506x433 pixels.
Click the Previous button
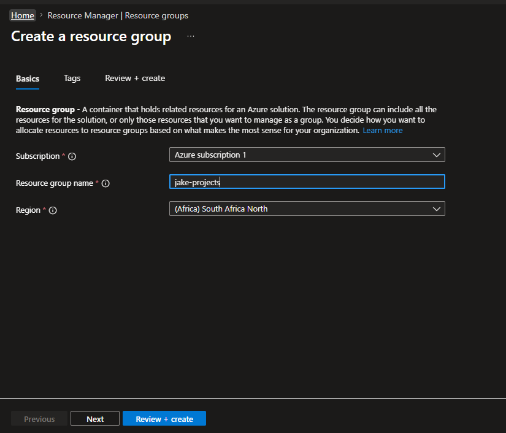[39, 419]
